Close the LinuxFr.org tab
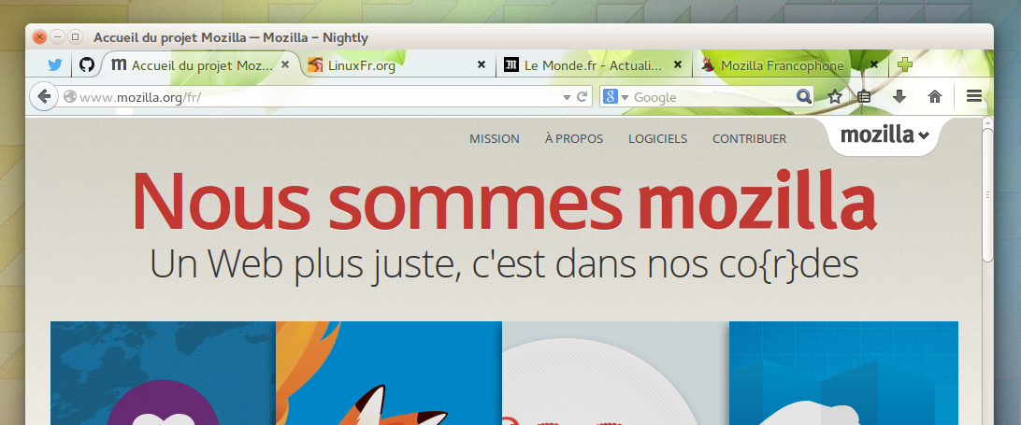This screenshot has width=1021, height=425. point(482,64)
